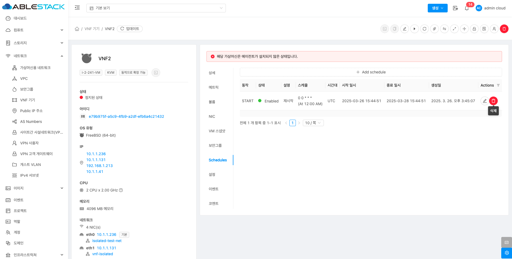The height and width of the screenshot is (259, 512).
Task: Click the Add schedule button
Action: [371, 72]
